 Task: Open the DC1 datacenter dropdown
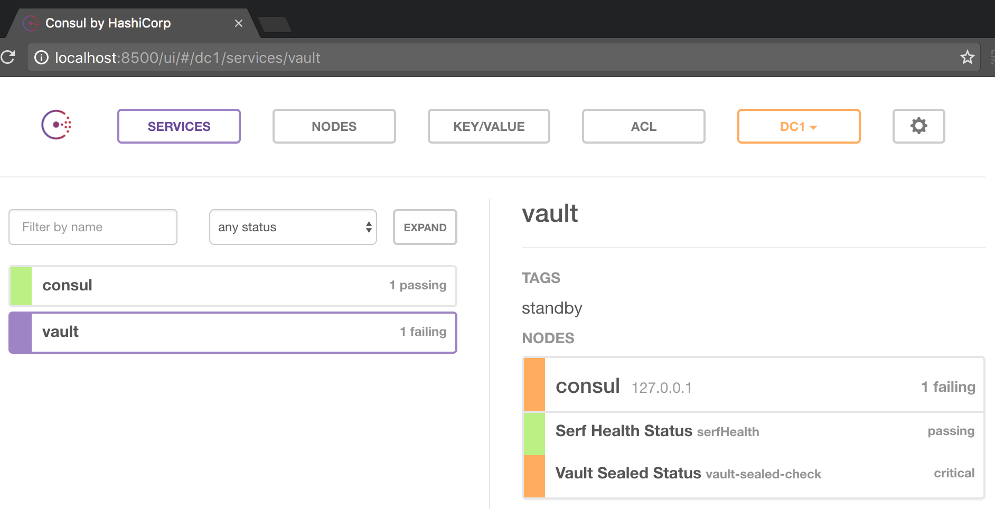[799, 126]
